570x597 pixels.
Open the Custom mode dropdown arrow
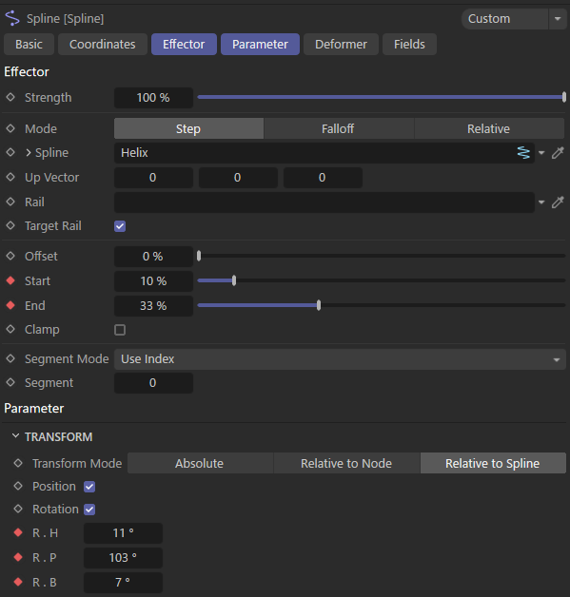558,19
